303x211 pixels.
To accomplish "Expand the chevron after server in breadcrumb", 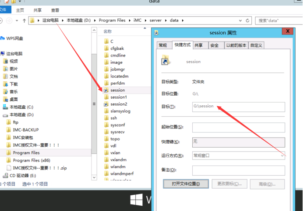I will click(x=166, y=20).
